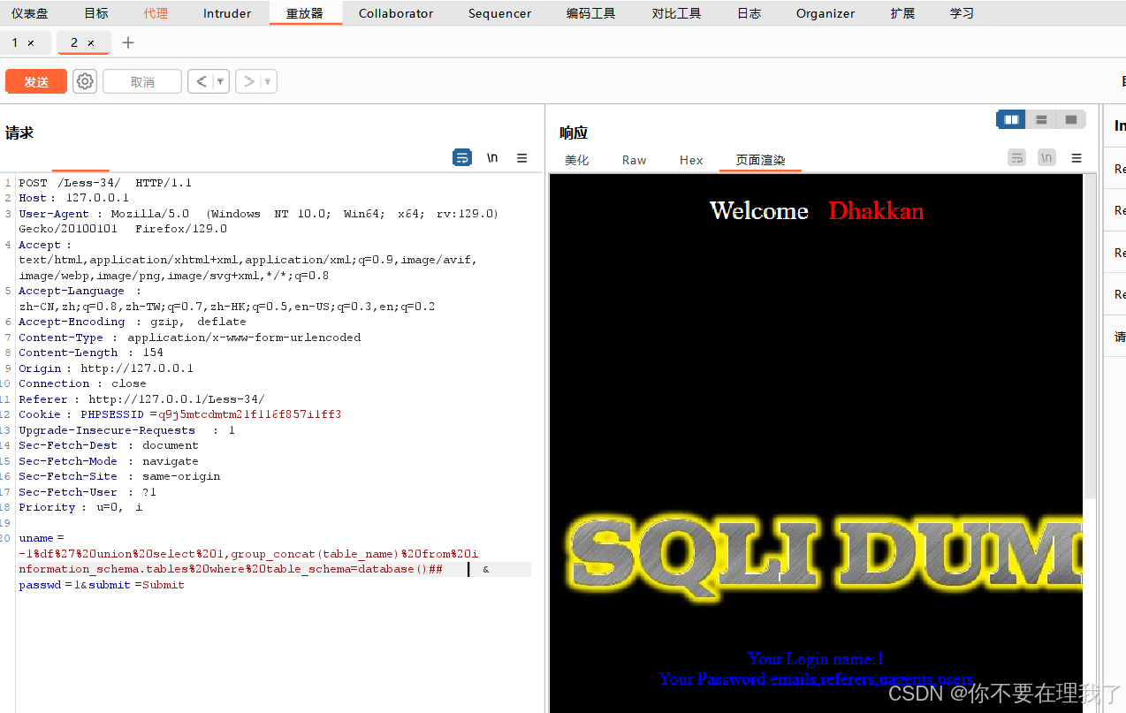This screenshot has height=713, width=1126.
Task: Switch to the 日志 (Logger) tab
Action: 749,13
